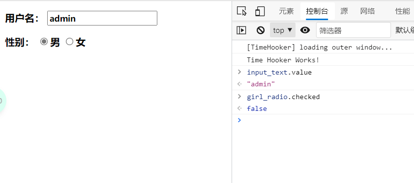Click the "admin" console result
414x183 pixels.
click(x=261, y=84)
